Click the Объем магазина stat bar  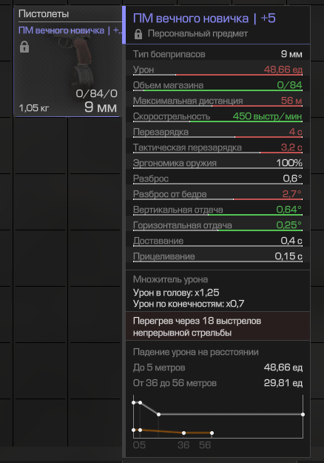(217, 90)
